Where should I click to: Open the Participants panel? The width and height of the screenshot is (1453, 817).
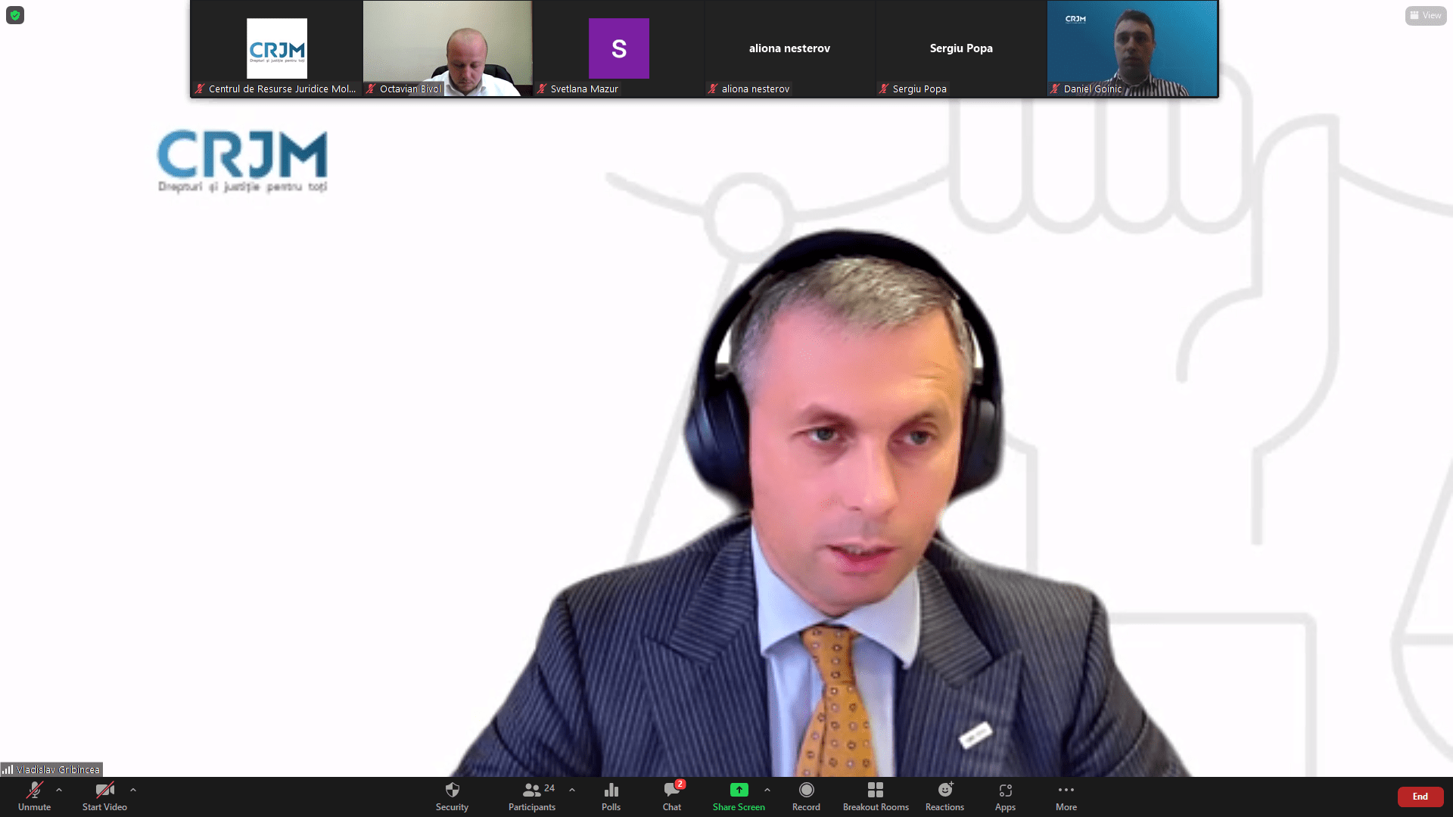532,797
